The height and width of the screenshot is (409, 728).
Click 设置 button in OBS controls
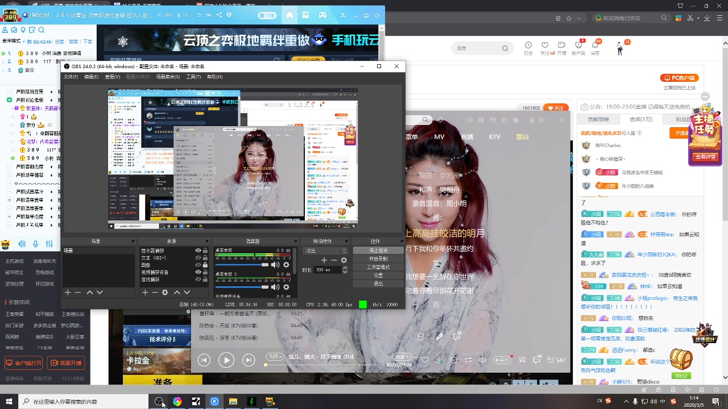tap(378, 275)
